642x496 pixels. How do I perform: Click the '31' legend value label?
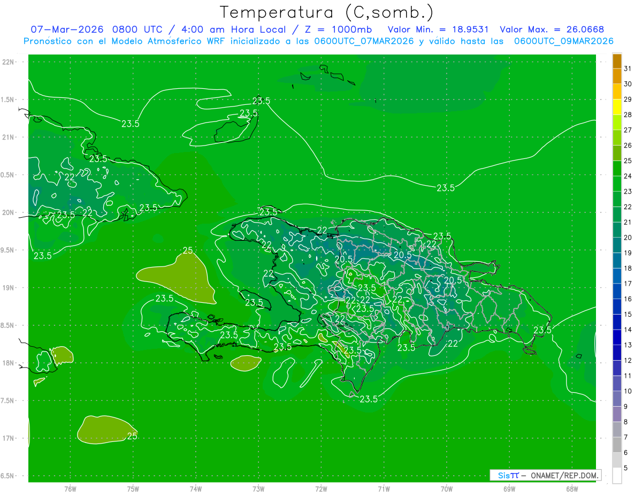pos(628,68)
